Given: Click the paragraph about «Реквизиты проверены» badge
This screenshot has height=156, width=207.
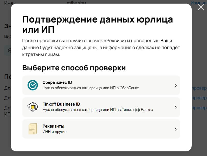Looking at the screenshot, I should 101,48.
